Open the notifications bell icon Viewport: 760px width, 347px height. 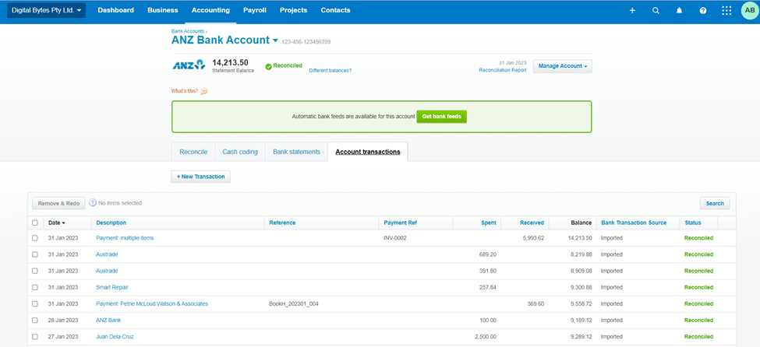pos(679,10)
